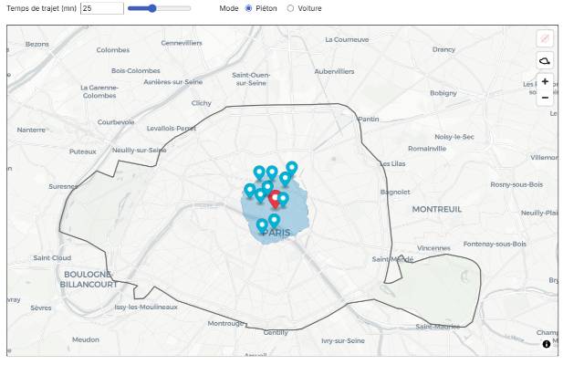The height and width of the screenshot is (365, 584).
Task: Switch mode to Voiture
Action: (291, 8)
